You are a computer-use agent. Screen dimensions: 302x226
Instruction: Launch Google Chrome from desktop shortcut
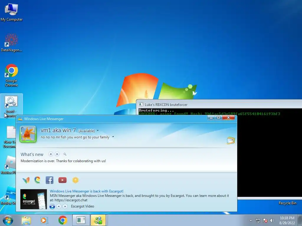click(12, 75)
